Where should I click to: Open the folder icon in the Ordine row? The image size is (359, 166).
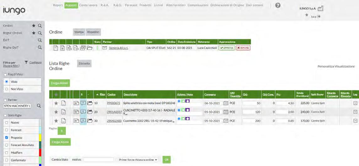point(89,48)
